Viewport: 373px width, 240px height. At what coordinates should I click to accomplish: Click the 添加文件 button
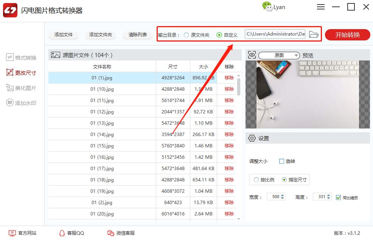(64, 35)
